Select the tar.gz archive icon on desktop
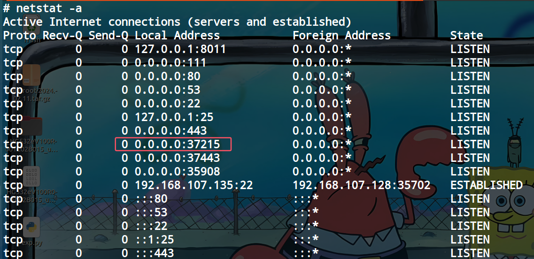 pyautogui.click(x=31, y=75)
